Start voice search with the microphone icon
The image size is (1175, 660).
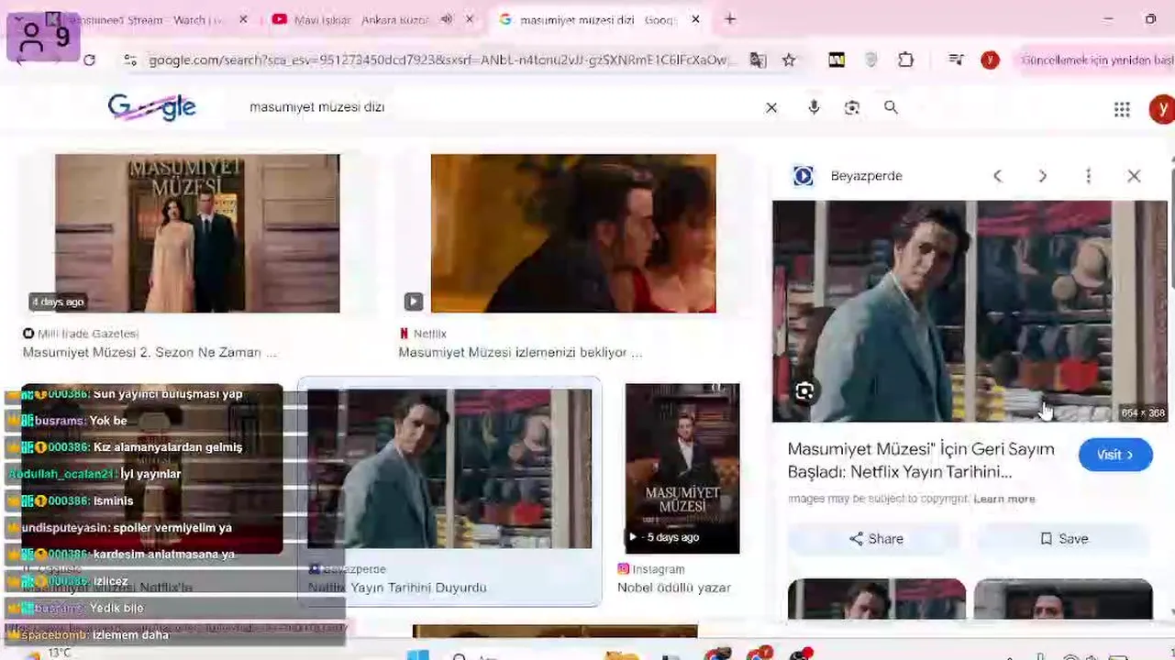point(814,107)
